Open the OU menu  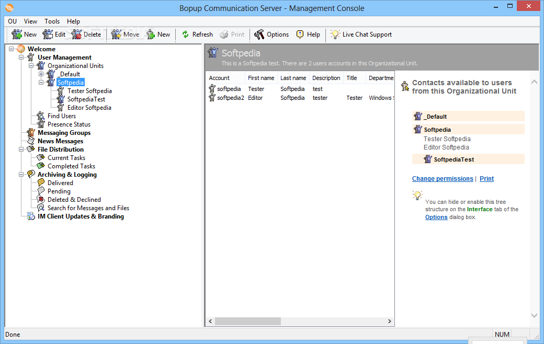pos(13,21)
